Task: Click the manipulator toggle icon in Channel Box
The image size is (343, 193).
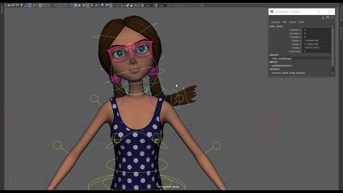Action: pos(323,17)
